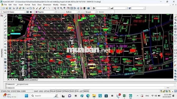Click the Undo arrow icon

[x=44, y=8]
